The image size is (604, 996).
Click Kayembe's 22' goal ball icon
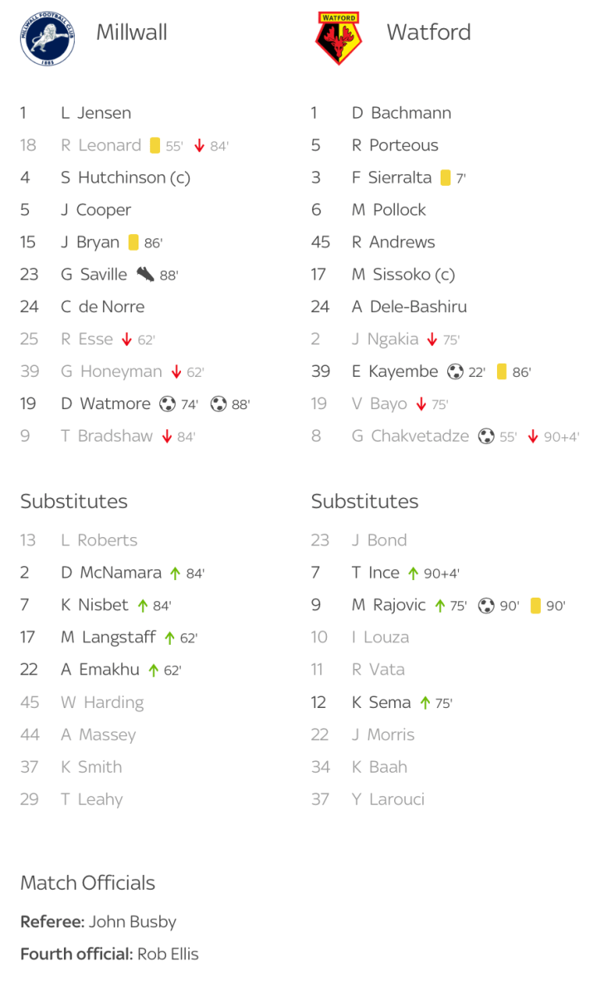click(455, 372)
